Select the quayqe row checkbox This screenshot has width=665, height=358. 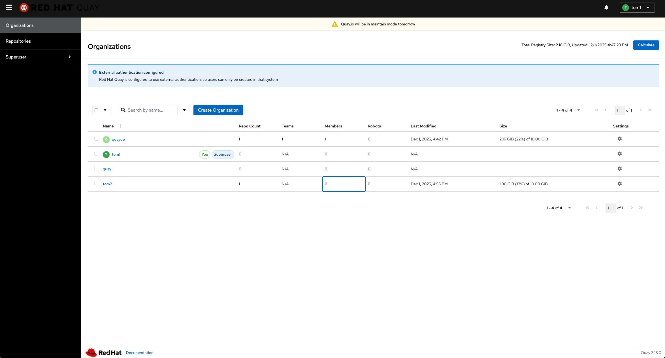coord(96,139)
